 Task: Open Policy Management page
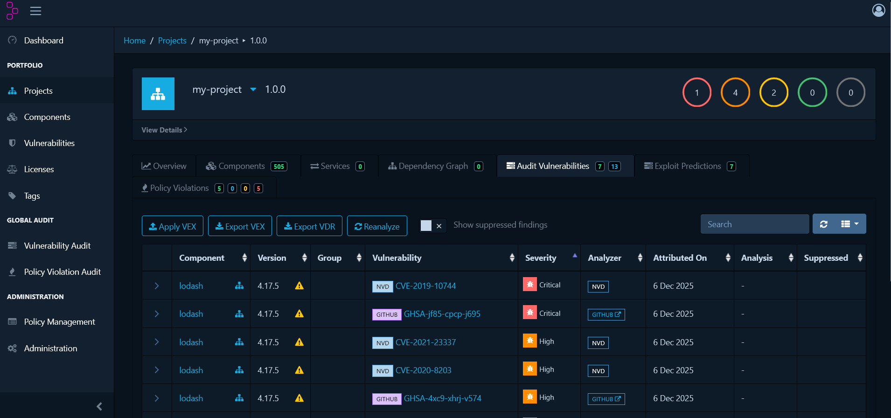tap(57, 322)
